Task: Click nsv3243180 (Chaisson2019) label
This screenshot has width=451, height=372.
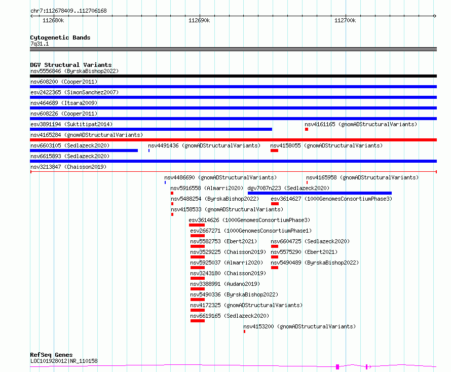Action: click(x=228, y=273)
